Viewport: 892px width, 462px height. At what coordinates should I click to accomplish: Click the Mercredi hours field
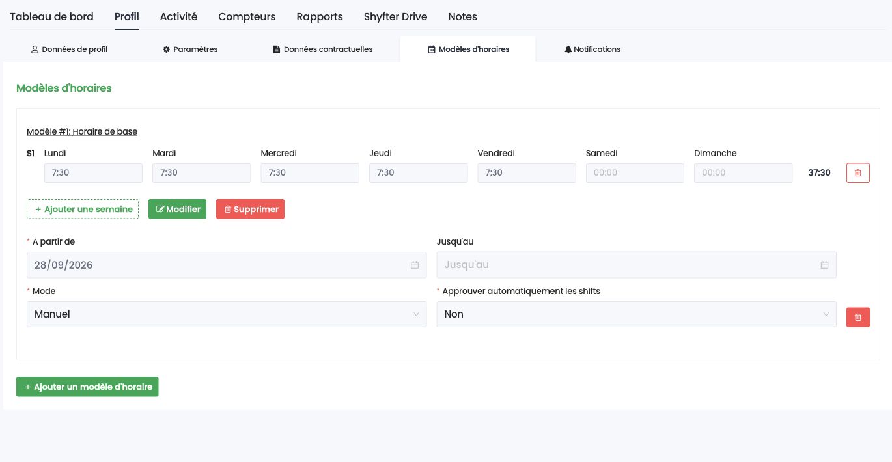tap(310, 173)
